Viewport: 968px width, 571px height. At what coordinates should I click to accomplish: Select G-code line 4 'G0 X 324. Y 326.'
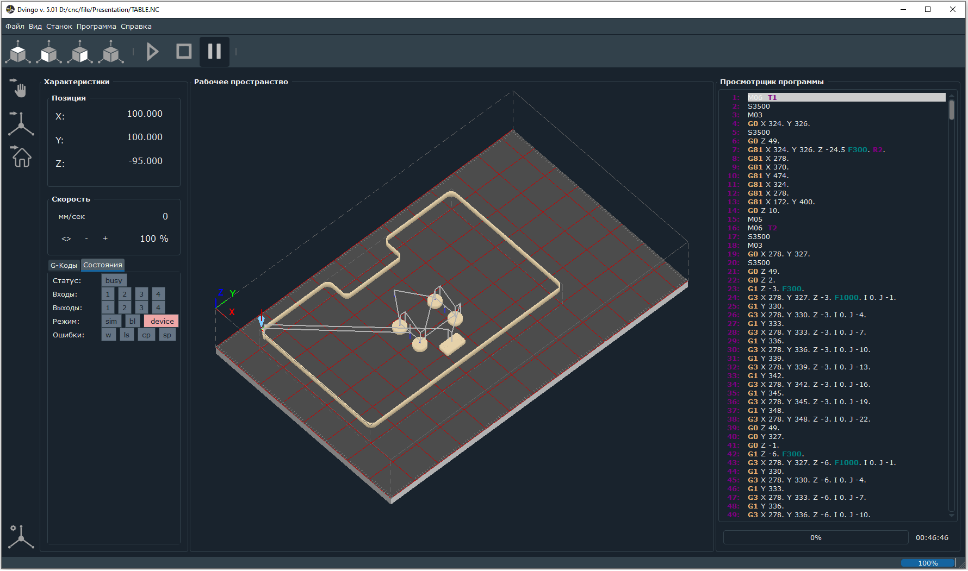[778, 124]
